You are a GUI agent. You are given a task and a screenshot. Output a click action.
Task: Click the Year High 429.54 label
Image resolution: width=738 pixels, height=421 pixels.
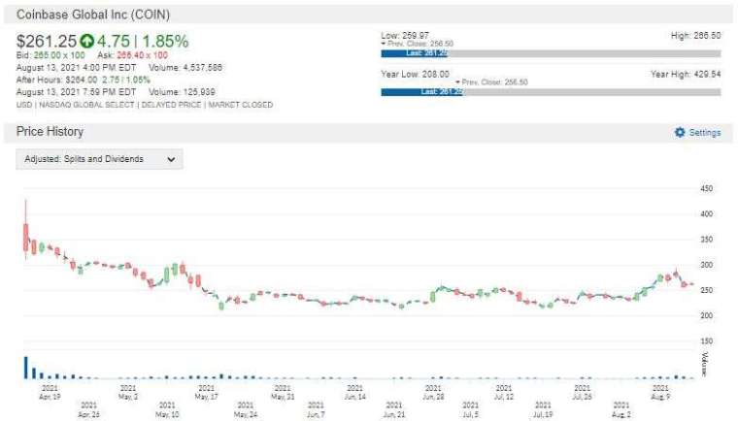tap(686, 75)
